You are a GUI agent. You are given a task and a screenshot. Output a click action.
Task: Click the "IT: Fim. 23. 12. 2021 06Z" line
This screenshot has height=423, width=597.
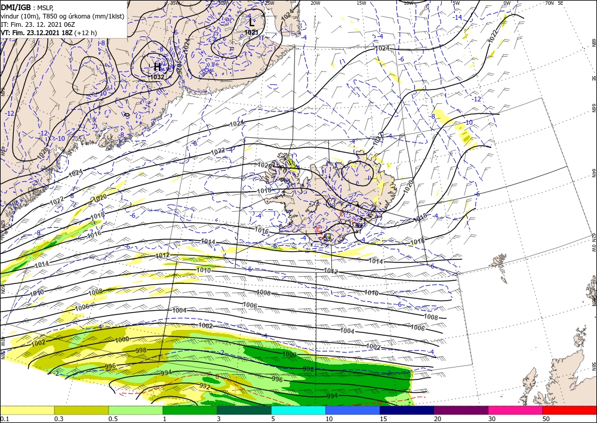tap(38, 24)
